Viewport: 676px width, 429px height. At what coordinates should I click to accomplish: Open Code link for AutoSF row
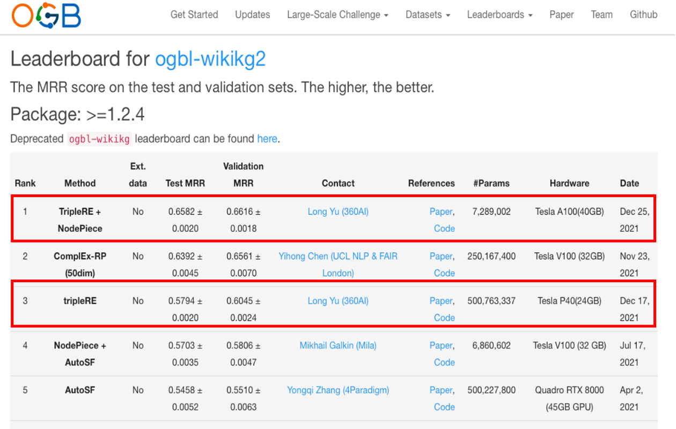point(444,407)
